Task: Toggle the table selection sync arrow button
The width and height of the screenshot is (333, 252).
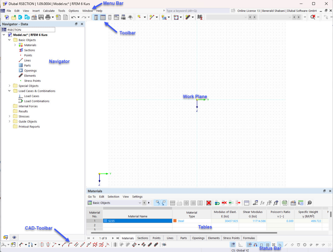Action: coord(157,203)
